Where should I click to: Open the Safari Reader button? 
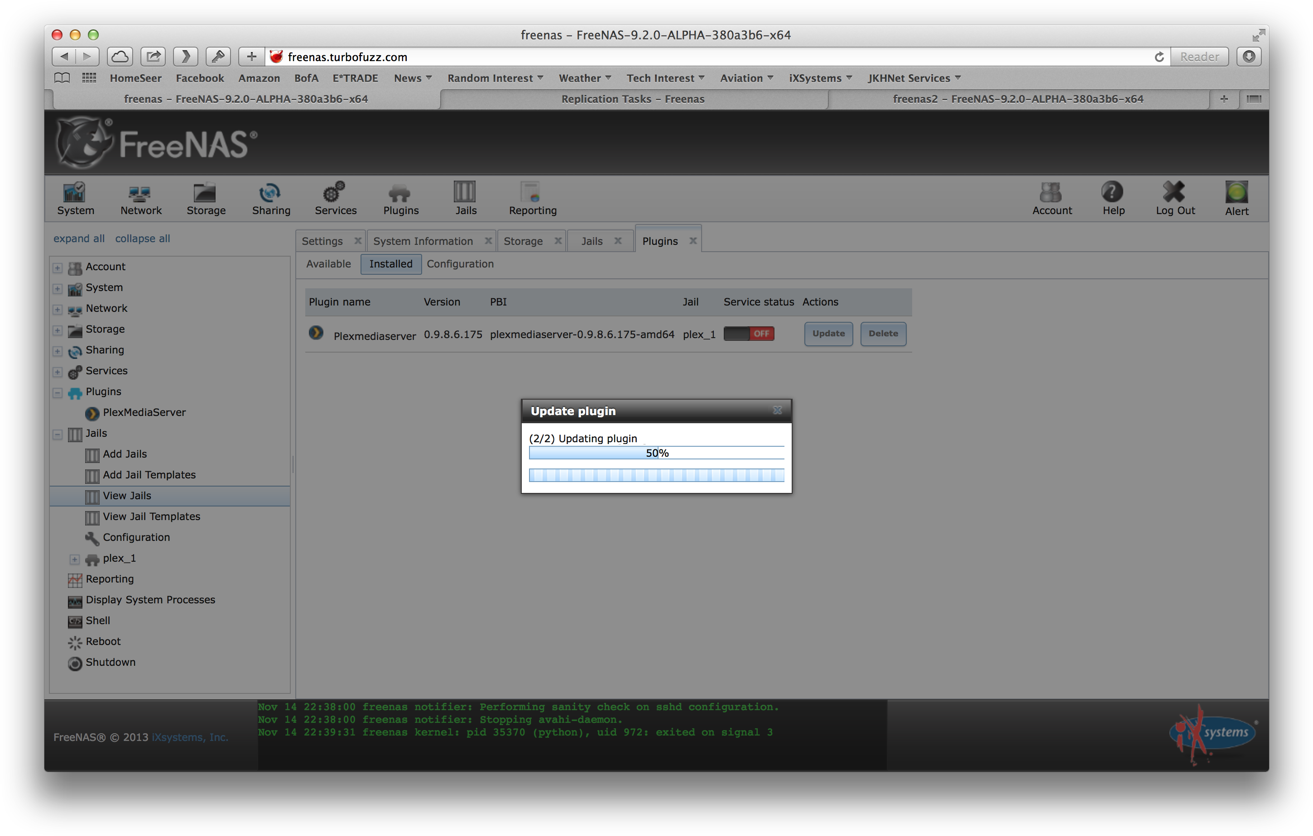point(1199,57)
